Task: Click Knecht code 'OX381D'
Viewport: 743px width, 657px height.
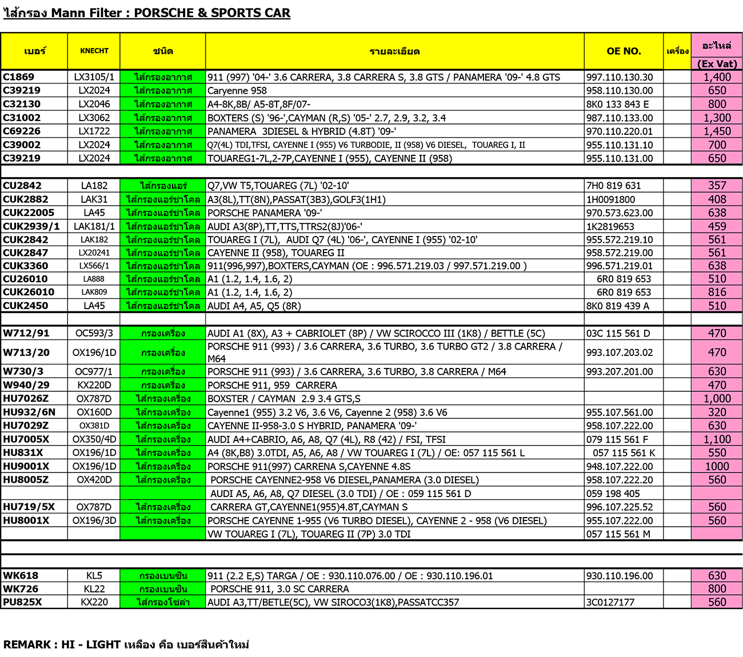Action: 94,426
